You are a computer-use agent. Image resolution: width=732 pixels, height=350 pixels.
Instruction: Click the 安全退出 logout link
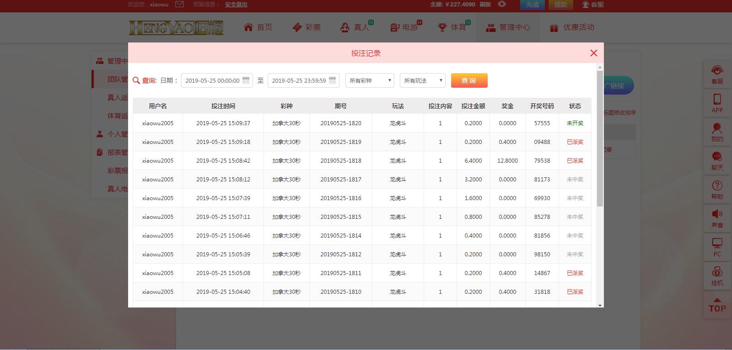[x=236, y=5]
